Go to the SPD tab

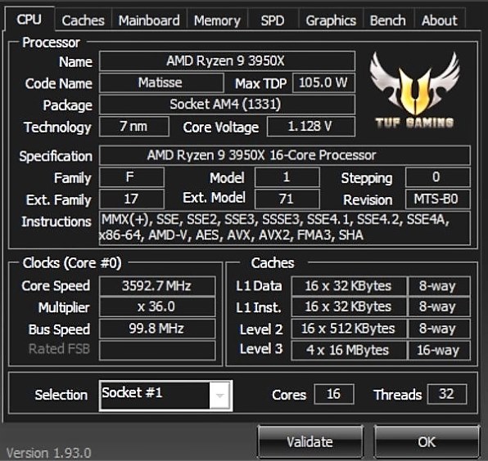(273, 20)
